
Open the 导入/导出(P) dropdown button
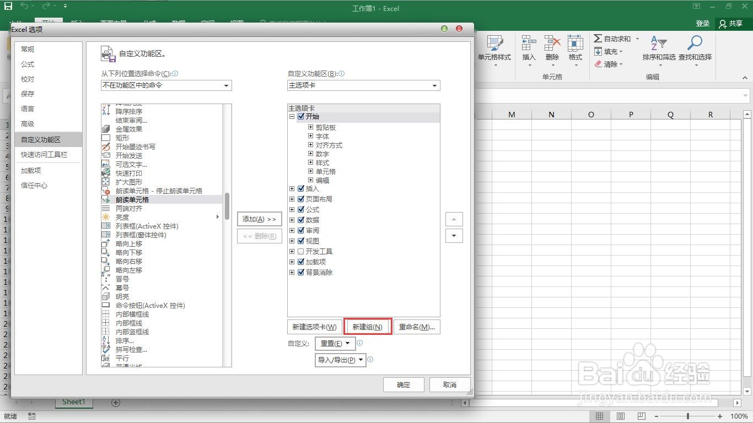pos(341,360)
